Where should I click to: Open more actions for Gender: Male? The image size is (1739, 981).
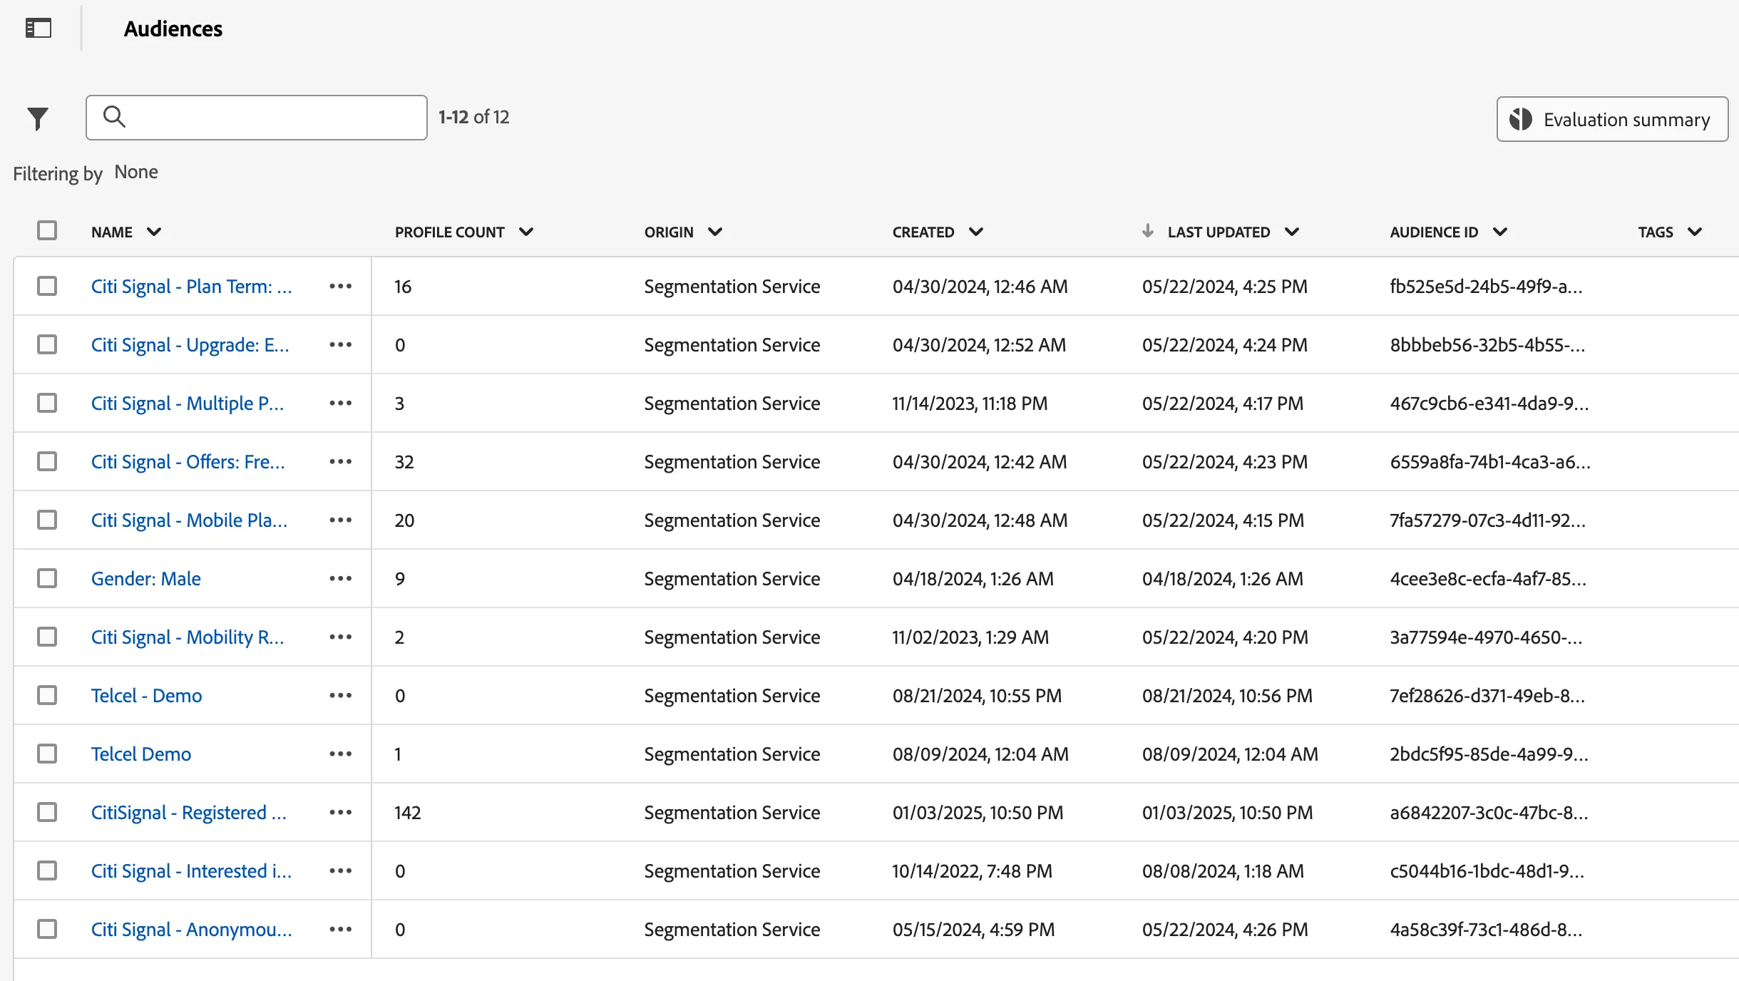[x=341, y=579]
